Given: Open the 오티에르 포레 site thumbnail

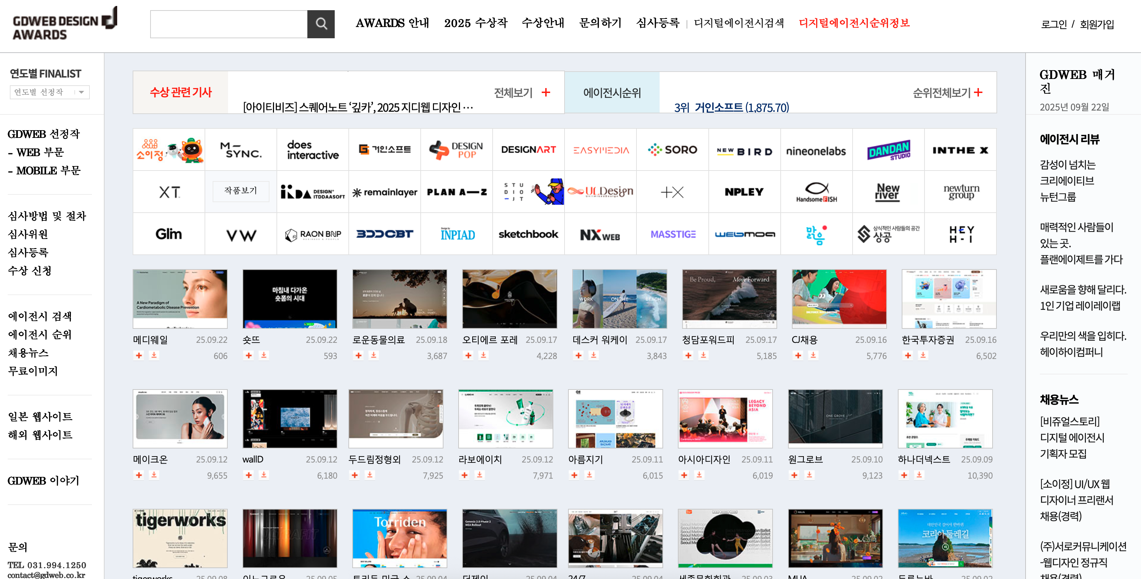Looking at the screenshot, I should pyautogui.click(x=509, y=299).
